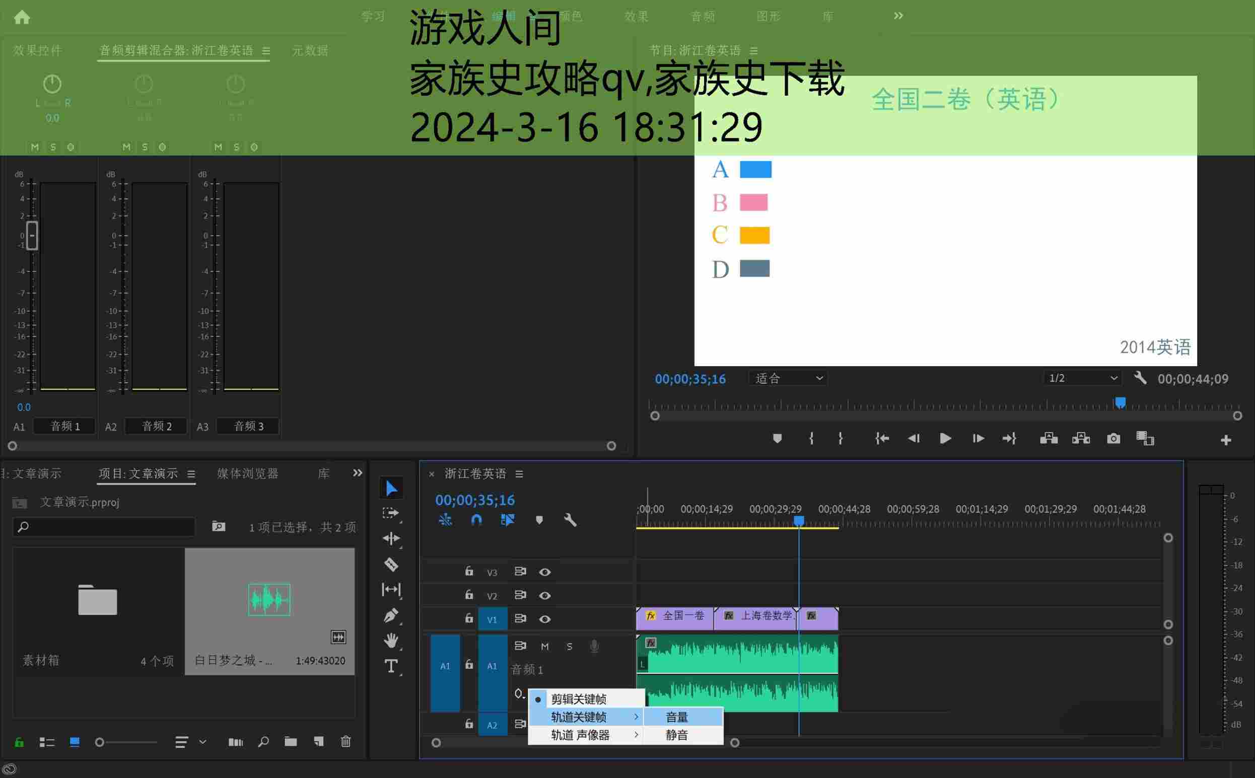1255x778 pixels.
Task: Go to Out point
Action: [1009, 439]
